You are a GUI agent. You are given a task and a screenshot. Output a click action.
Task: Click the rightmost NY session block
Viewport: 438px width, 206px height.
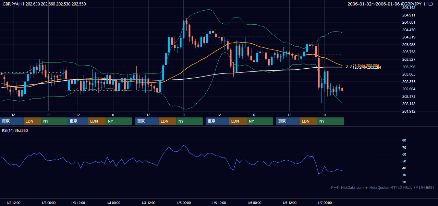(330, 121)
